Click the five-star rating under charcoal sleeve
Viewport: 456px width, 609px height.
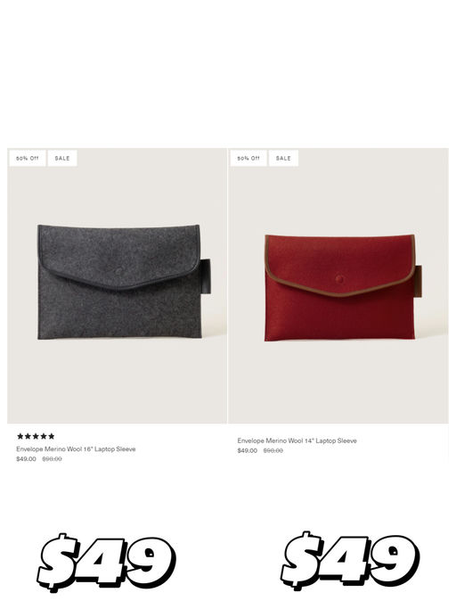tap(36, 436)
